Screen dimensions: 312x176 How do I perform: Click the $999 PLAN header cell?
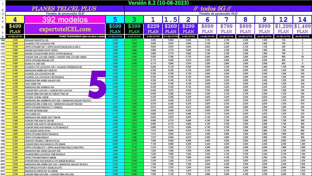click(x=264, y=29)
